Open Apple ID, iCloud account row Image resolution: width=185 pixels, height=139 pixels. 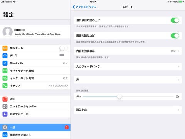(35, 32)
